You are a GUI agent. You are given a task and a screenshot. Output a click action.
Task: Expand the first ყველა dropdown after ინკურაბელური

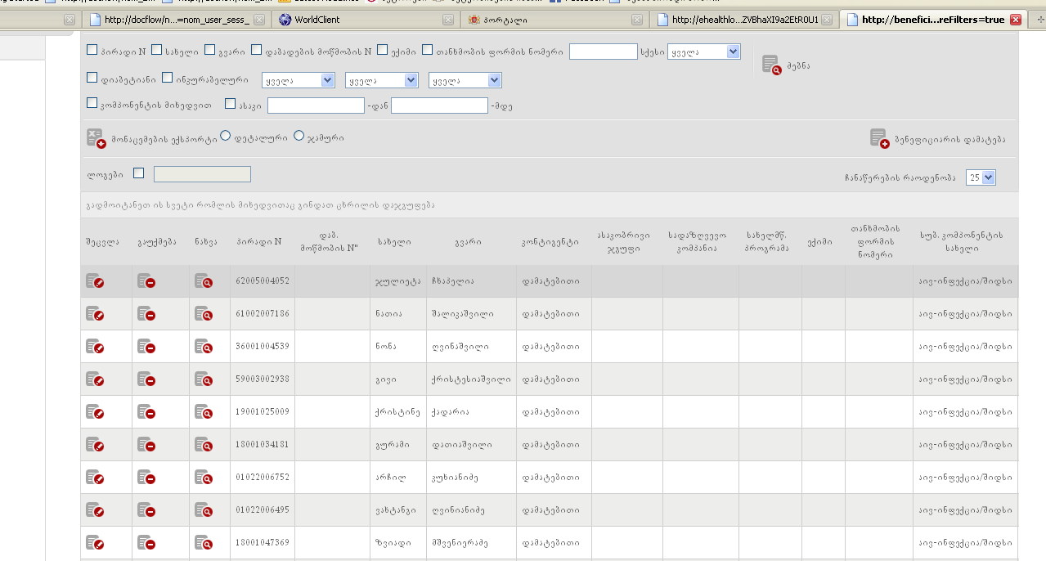[298, 80]
